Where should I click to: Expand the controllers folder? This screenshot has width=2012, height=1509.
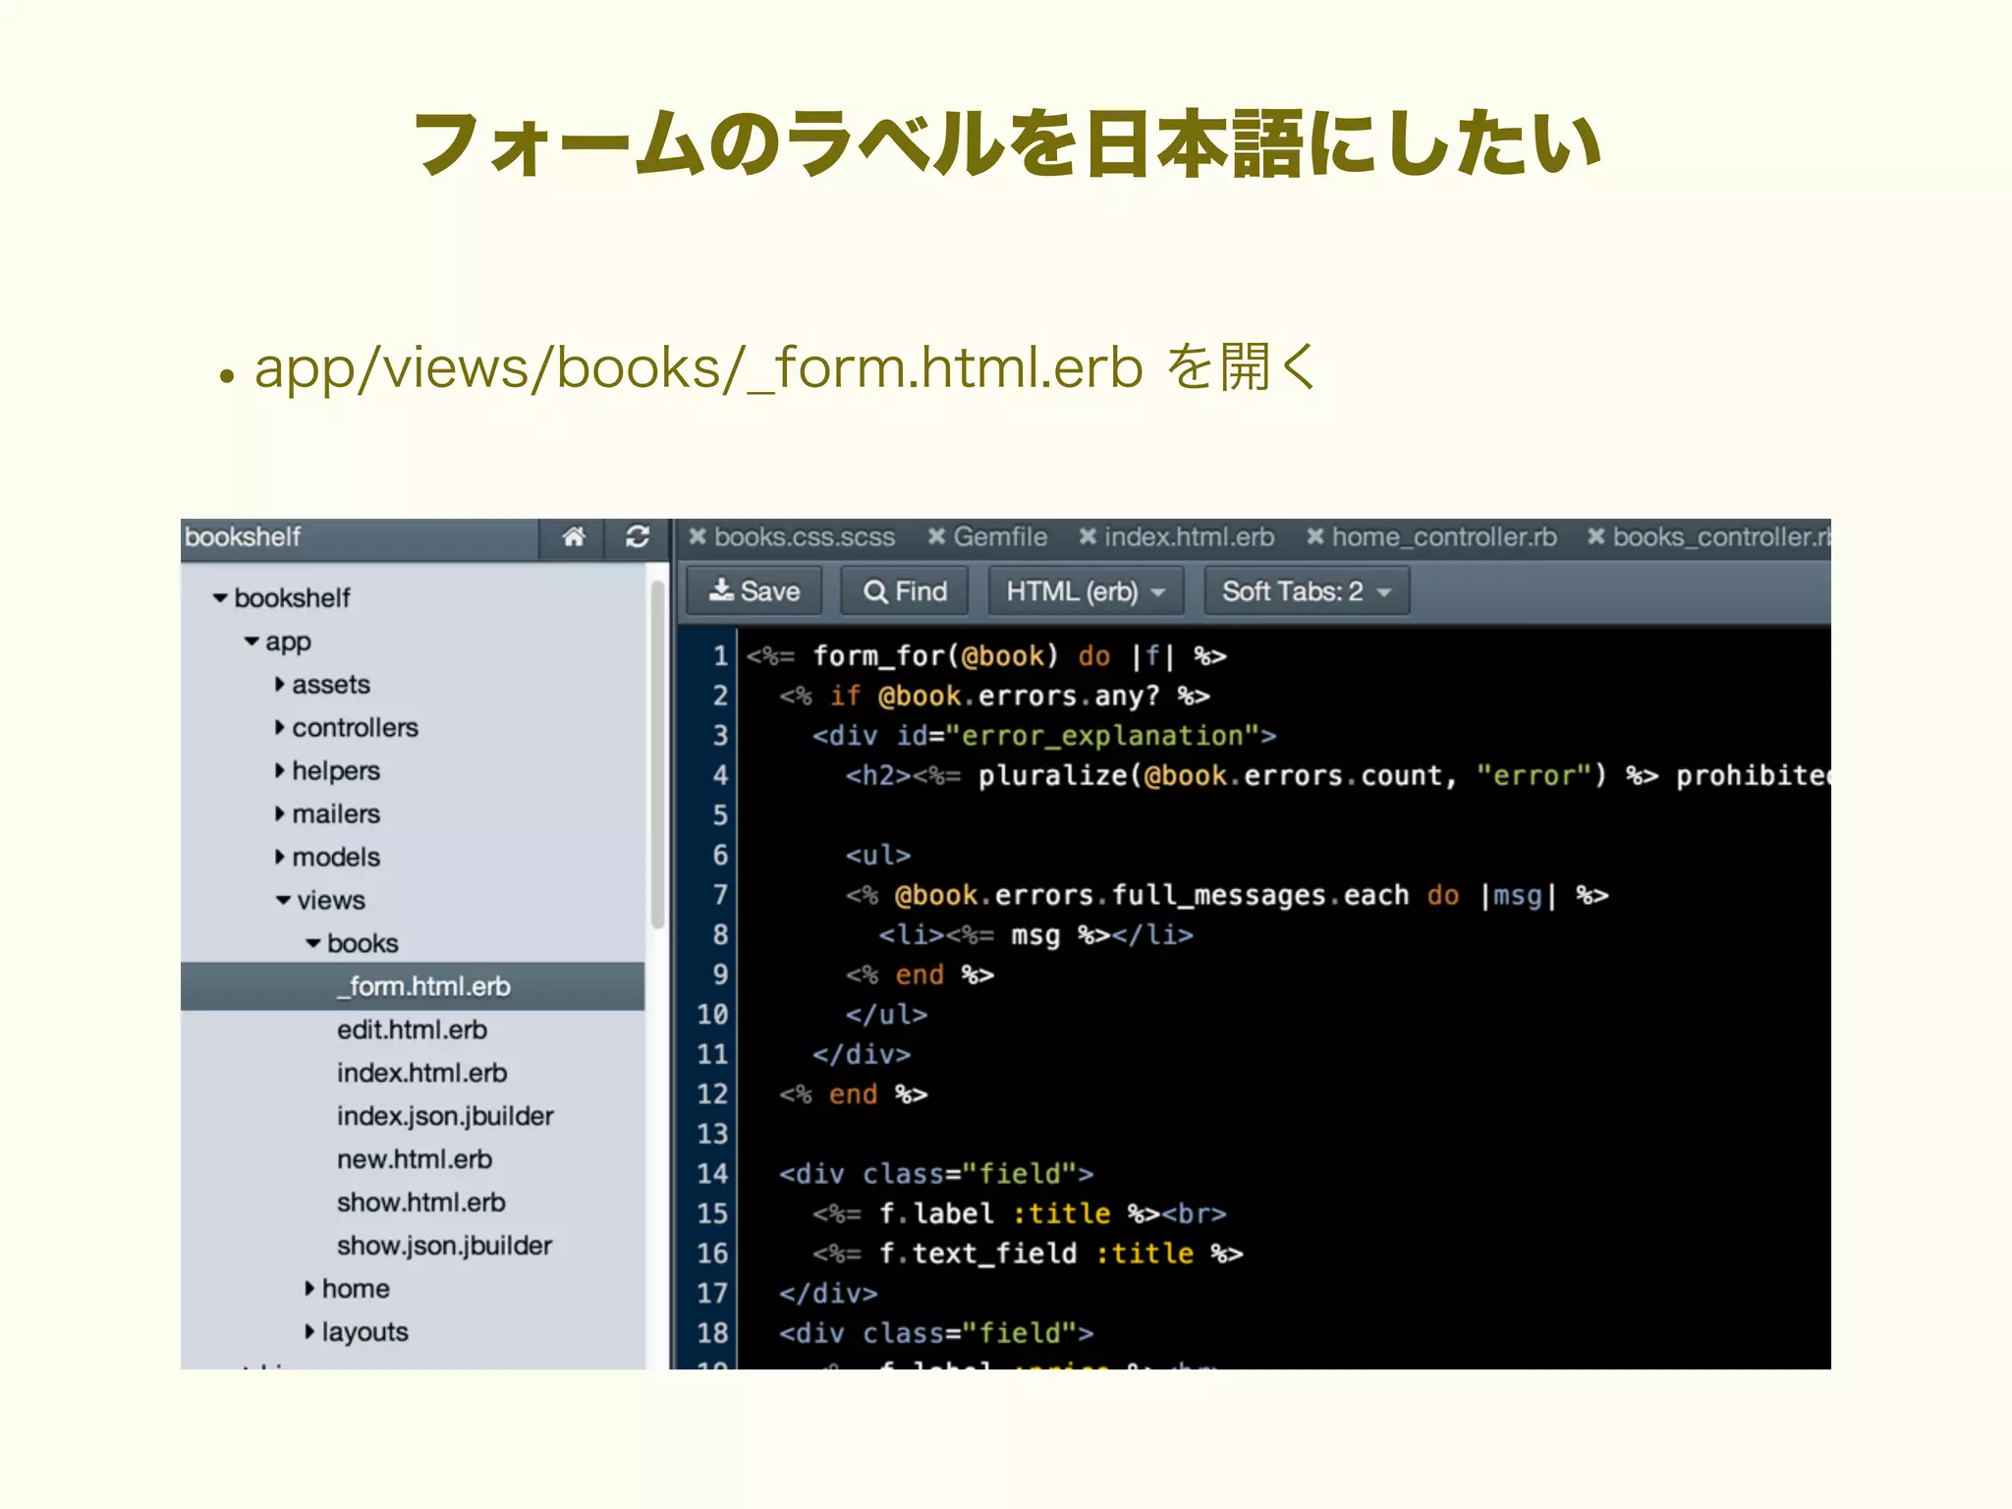[280, 728]
